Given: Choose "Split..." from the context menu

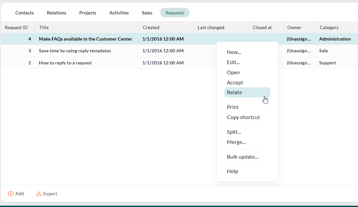Looking at the screenshot, I should (x=234, y=132).
